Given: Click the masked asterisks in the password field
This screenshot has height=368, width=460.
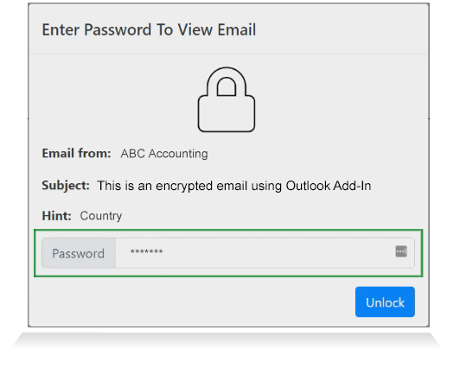Looking at the screenshot, I should tap(147, 252).
